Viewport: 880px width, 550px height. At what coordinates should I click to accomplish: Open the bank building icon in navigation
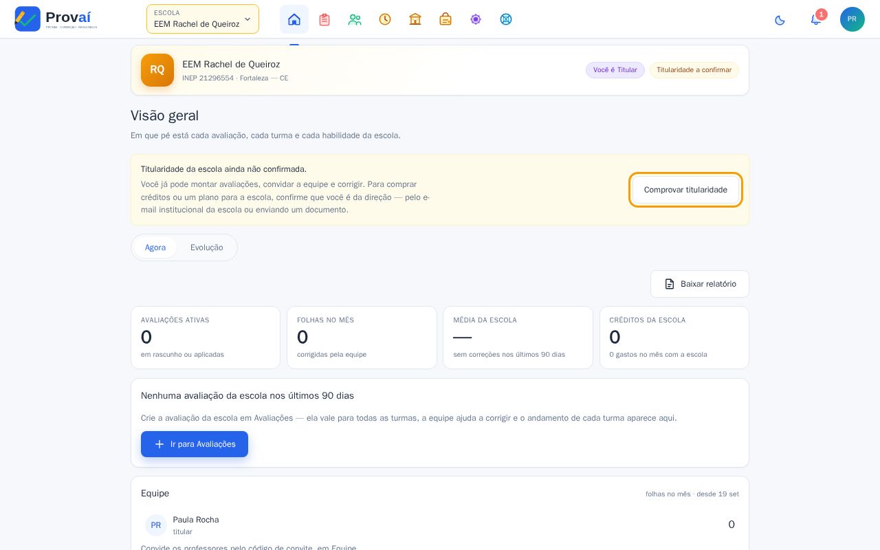pyautogui.click(x=415, y=19)
